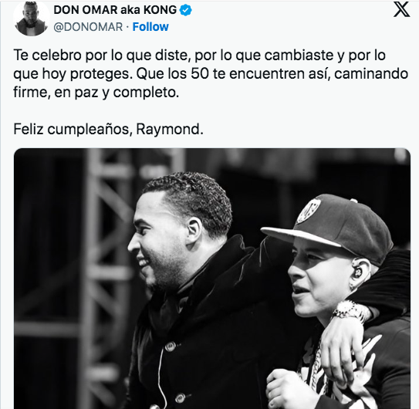Click the DON OMAR aka KONG name

tap(115, 10)
